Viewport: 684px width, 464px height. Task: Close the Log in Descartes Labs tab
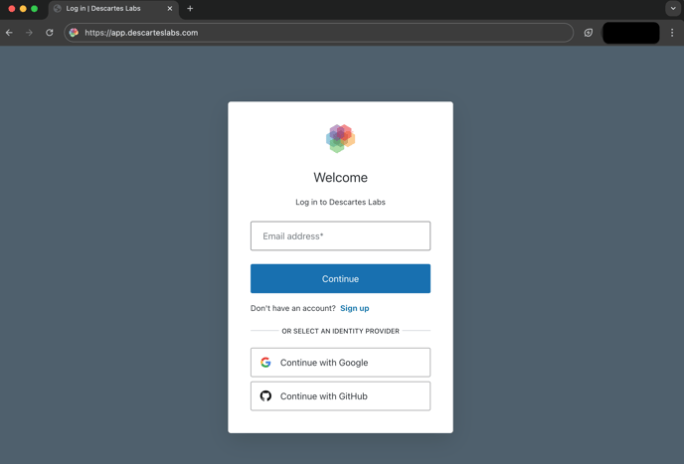tap(170, 8)
